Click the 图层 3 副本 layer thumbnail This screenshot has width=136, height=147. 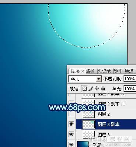tap(89, 124)
